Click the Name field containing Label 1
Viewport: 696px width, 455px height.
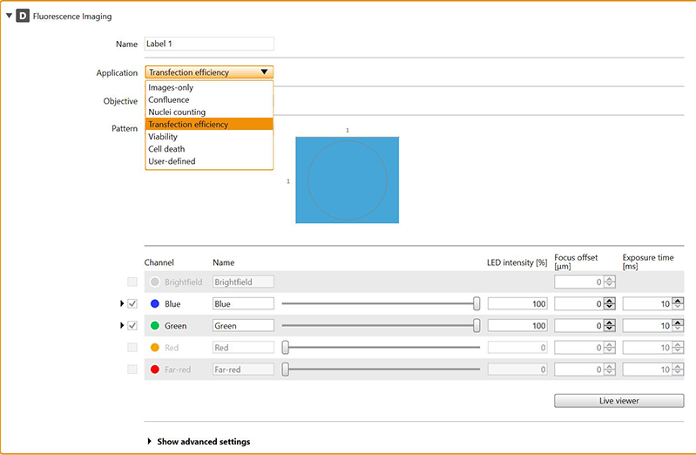[209, 44]
